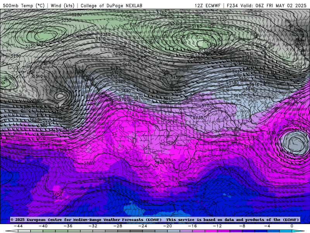Click the -40 color bar label
This screenshot has height=233, width=310.
[x=43, y=226]
